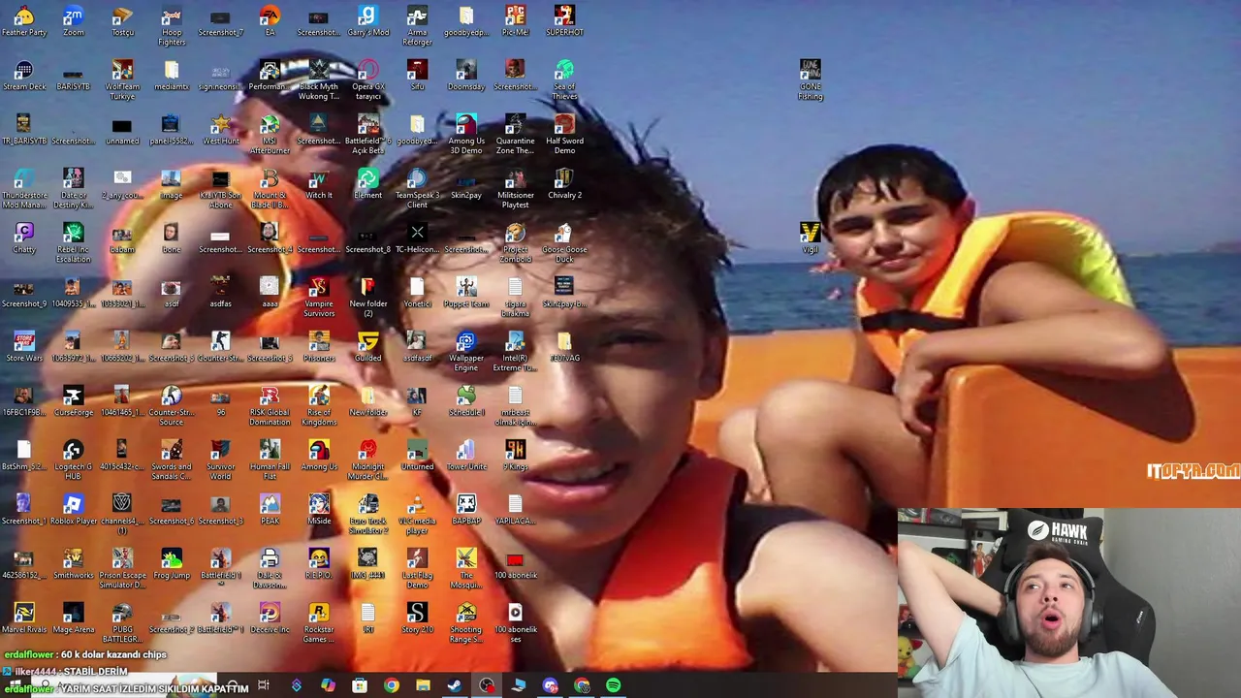This screenshot has width=1241, height=698.
Task: Open the Rockstar Games launcher icon
Action: pyautogui.click(x=319, y=623)
